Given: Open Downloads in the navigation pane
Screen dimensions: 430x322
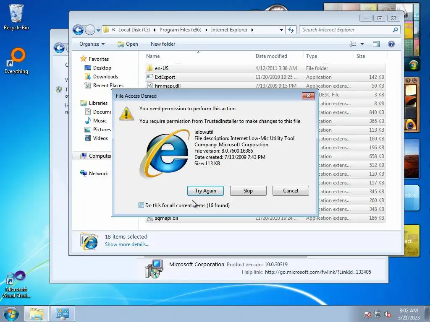Looking at the screenshot, I should coord(105,76).
